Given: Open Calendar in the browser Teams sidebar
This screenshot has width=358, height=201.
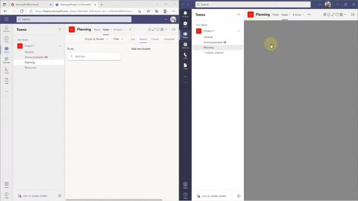Looking at the screenshot, I should (x=6, y=60).
